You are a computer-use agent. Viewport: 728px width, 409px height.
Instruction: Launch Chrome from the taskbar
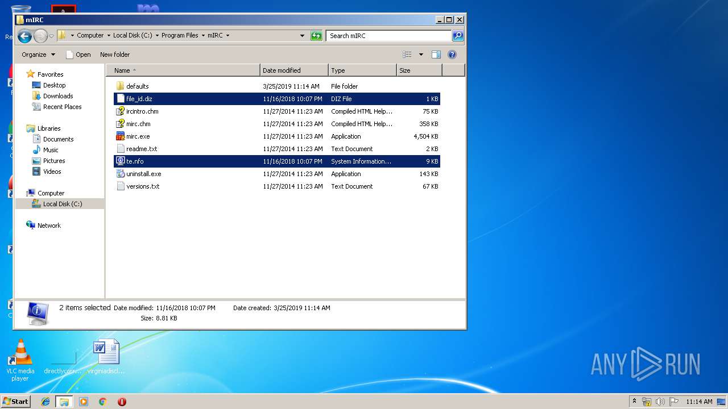(x=102, y=402)
